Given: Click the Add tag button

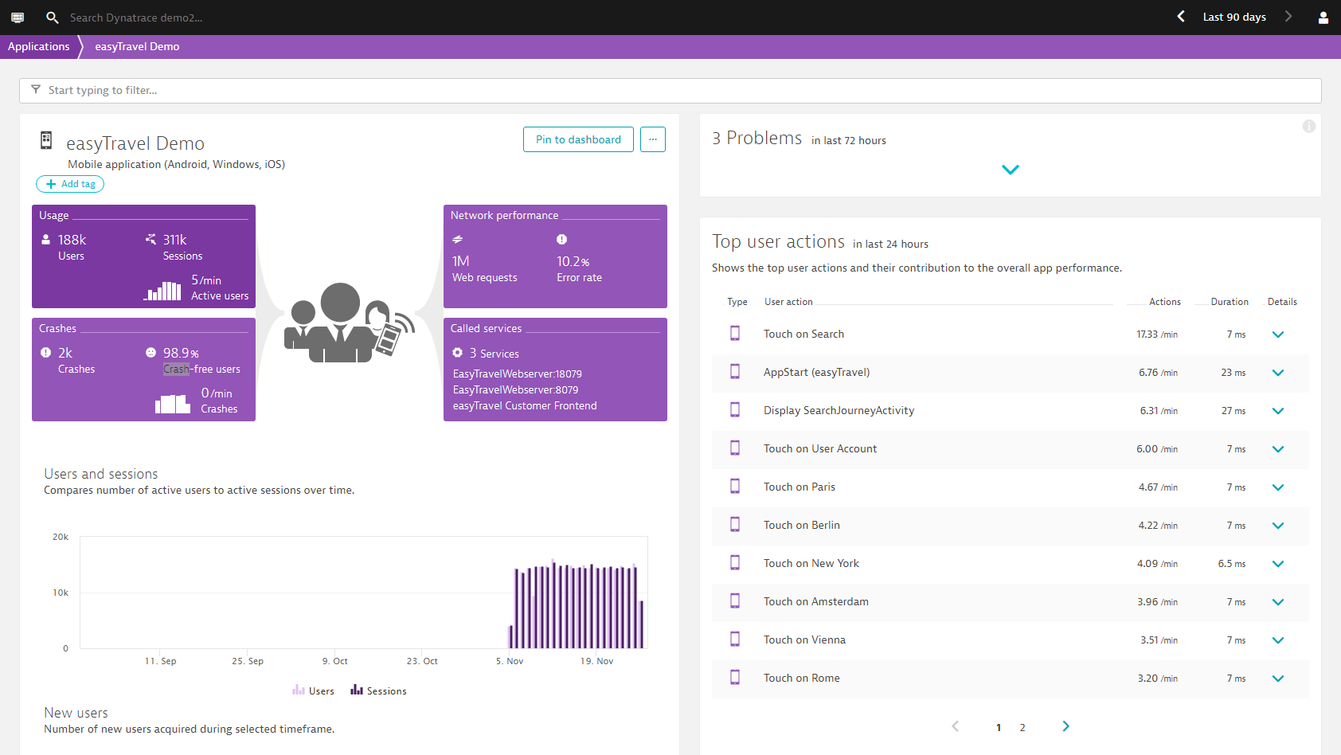Looking at the screenshot, I should click(70, 184).
